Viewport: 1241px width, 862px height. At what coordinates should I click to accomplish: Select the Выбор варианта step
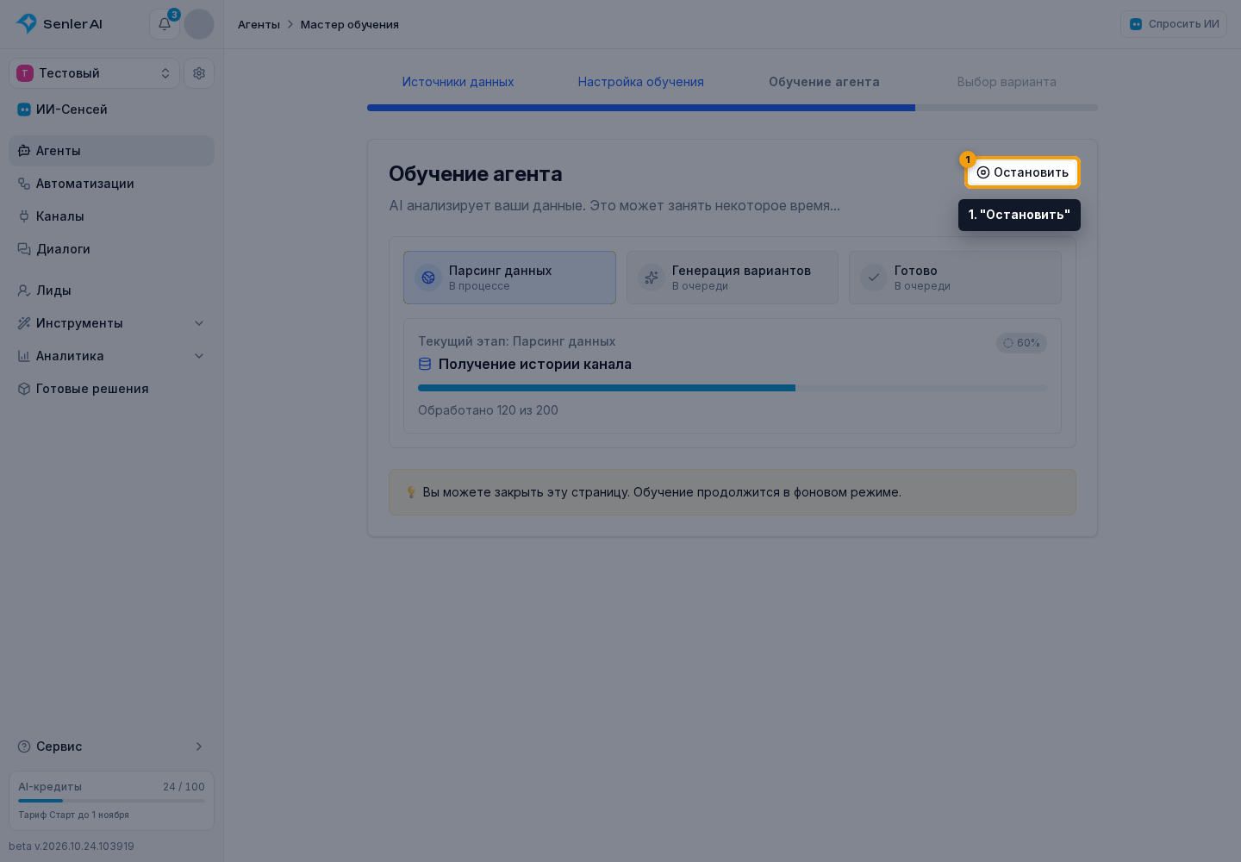tap(1007, 82)
